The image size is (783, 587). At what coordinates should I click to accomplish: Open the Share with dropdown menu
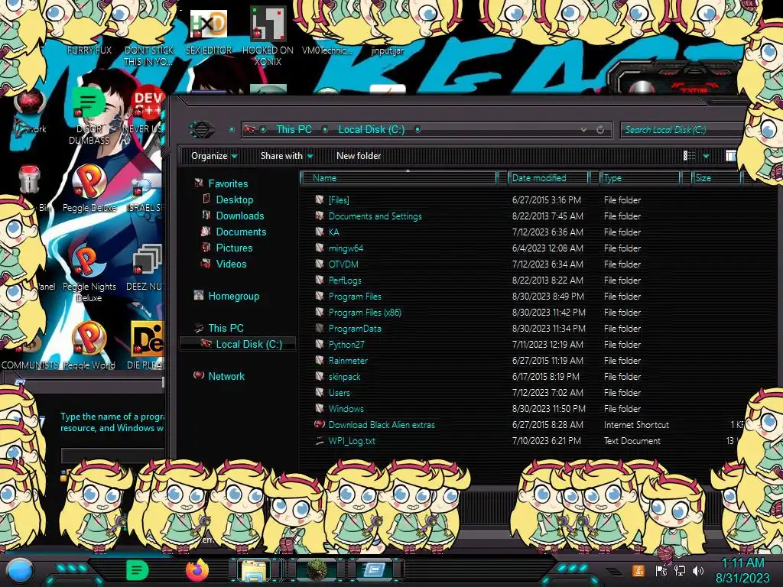coord(287,156)
